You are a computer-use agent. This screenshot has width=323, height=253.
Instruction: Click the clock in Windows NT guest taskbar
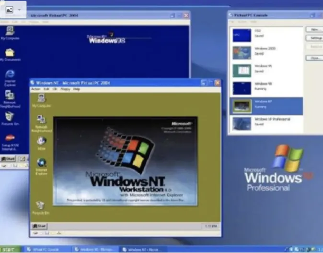211,226
